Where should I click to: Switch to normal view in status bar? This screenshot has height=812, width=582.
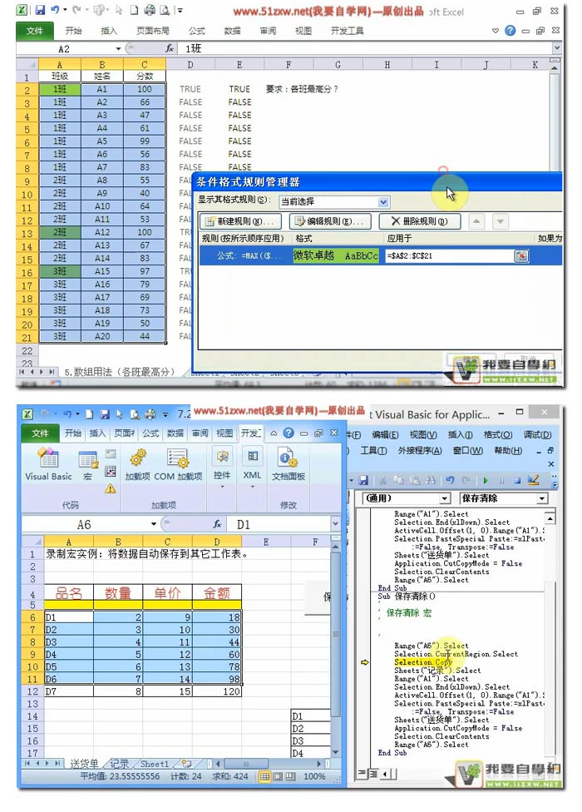click(x=265, y=776)
